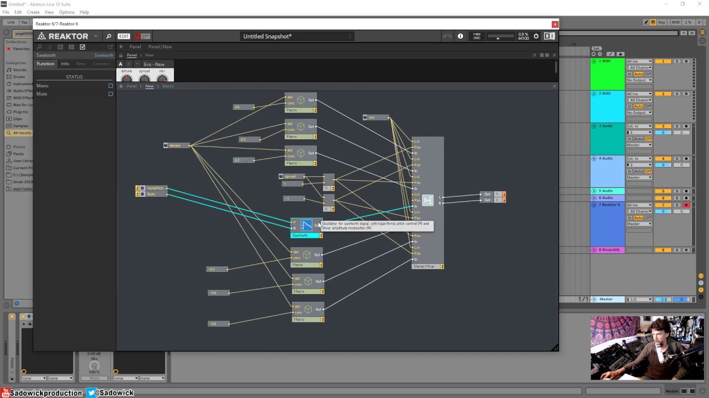Open Ableton's Create menu

pyautogui.click(x=33, y=12)
